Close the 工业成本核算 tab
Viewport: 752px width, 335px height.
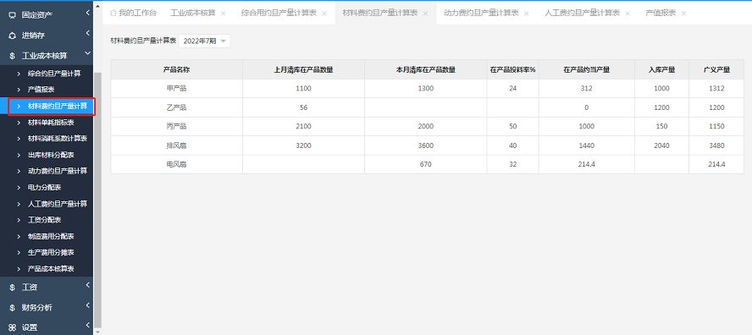point(223,14)
